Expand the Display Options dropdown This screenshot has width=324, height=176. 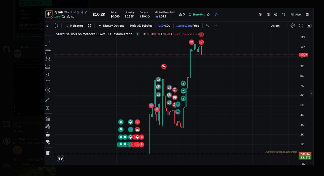click(x=111, y=26)
